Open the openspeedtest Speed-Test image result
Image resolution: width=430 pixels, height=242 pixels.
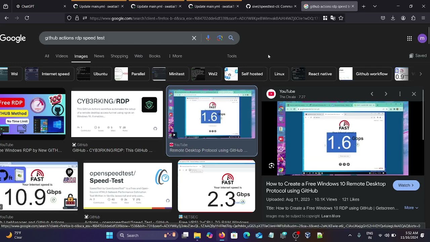[x=128, y=186]
